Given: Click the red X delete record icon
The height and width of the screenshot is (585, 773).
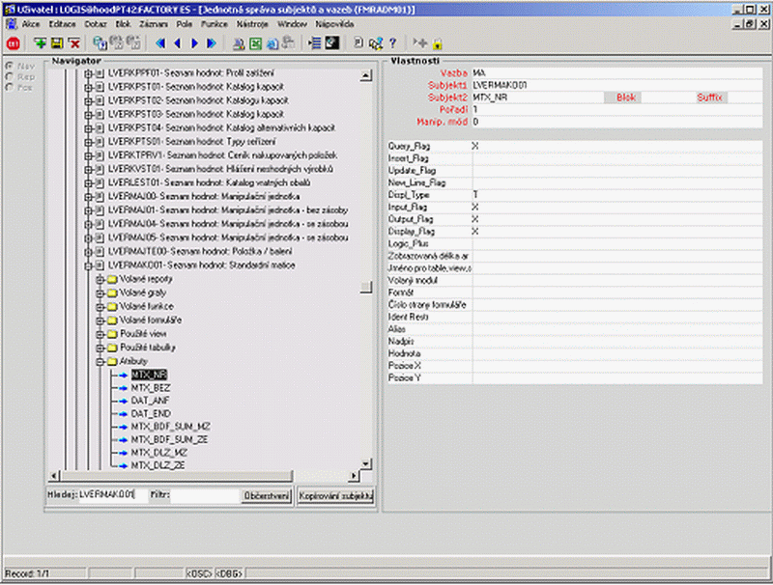Looking at the screenshot, I should click(x=74, y=43).
